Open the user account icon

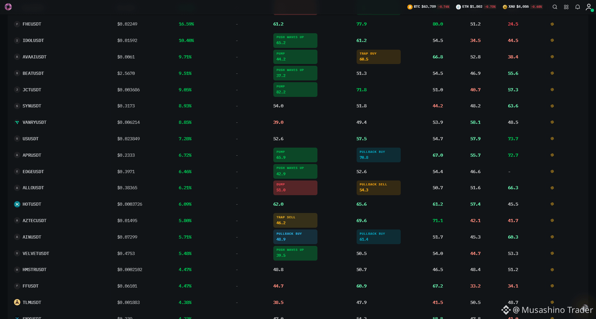[x=589, y=7]
